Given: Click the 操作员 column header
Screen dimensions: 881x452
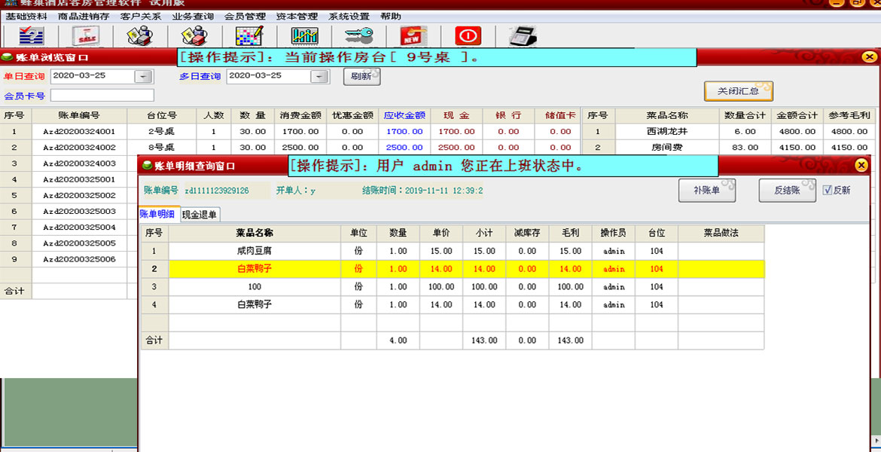Looking at the screenshot, I should (x=614, y=233).
